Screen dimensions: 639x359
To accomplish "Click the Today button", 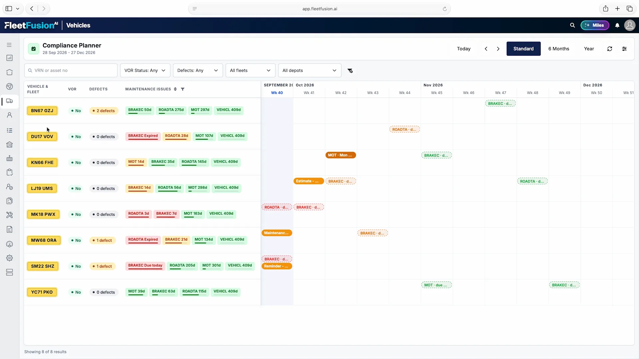I will [x=464, y=49].
